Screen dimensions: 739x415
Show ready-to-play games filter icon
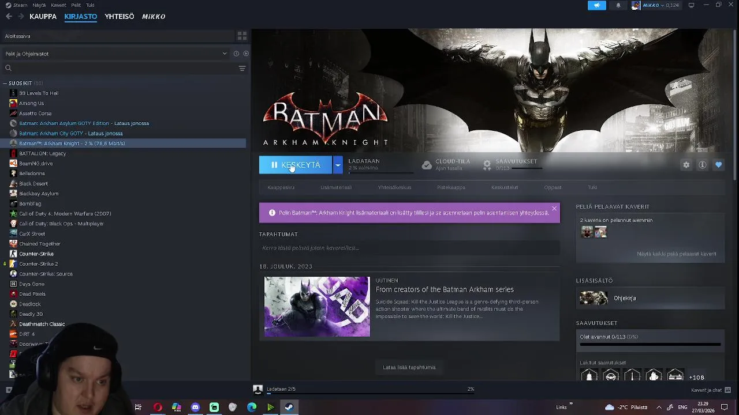(246, 54)
